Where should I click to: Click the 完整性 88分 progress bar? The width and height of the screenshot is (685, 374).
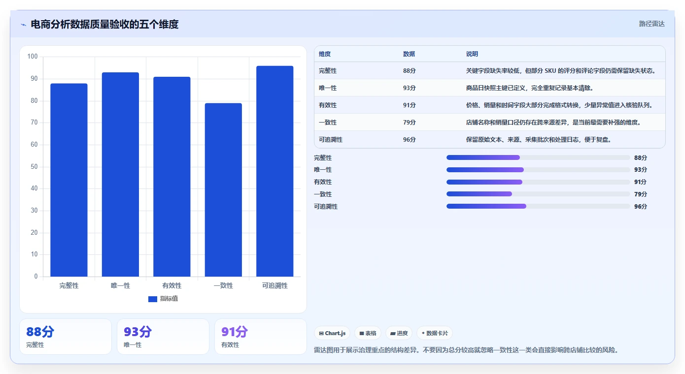pos(538,157)
